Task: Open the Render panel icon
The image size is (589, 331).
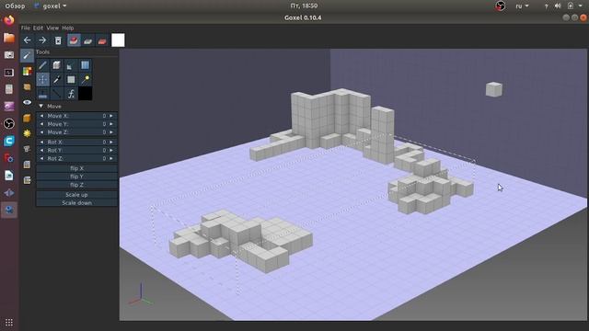Action: [x=27, y=180]
